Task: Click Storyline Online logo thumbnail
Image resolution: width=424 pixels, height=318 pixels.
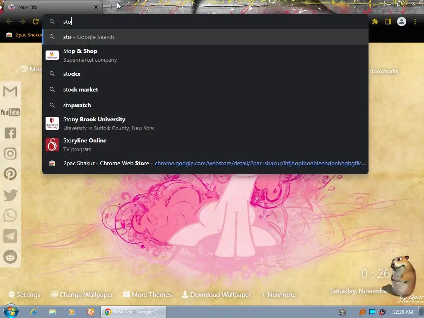Action: [x=52, y=145]
